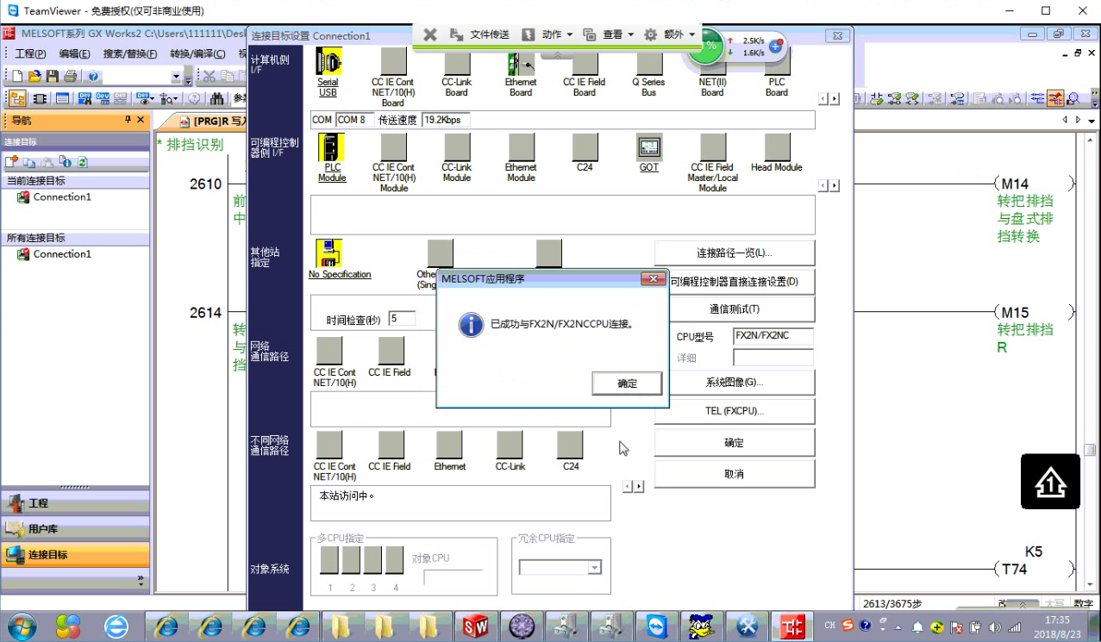
Task: Add a new connection in the navigation panel toolbar
Action: tap(12, 161)
